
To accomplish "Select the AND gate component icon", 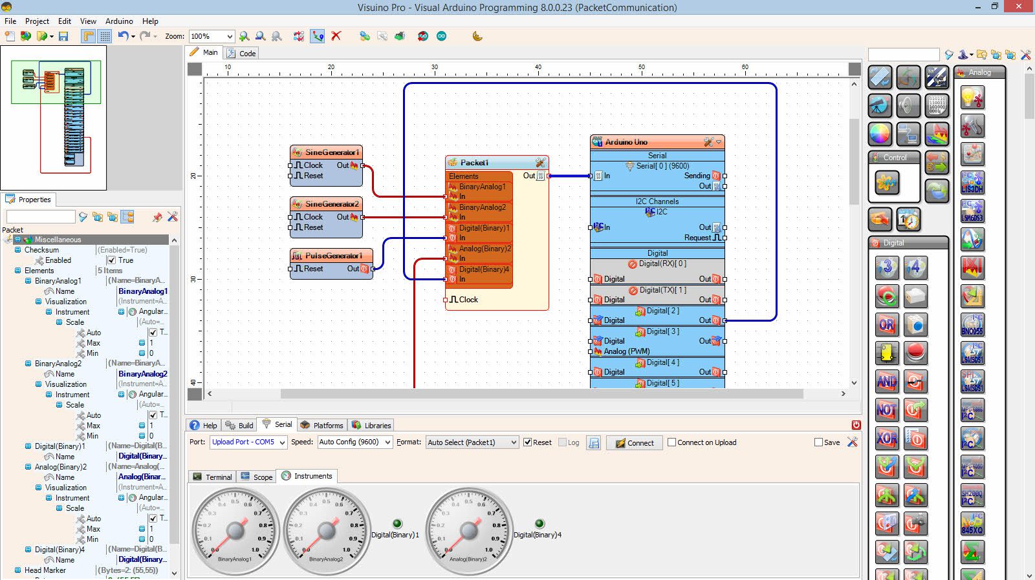I will click(887, 382).
